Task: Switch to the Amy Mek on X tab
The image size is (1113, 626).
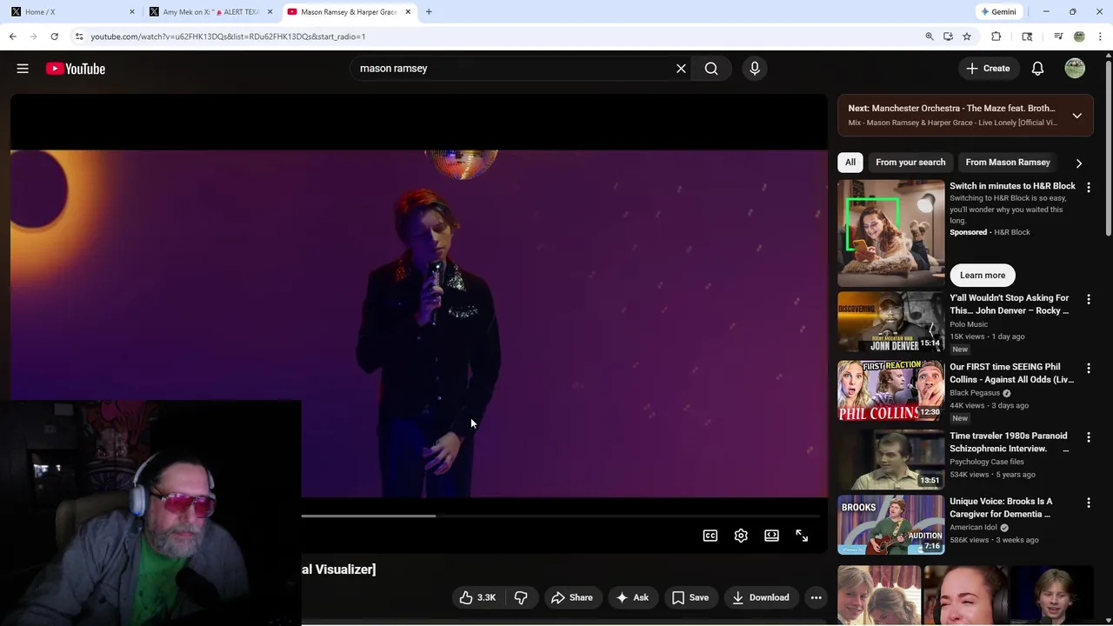Action: (210, 12)
